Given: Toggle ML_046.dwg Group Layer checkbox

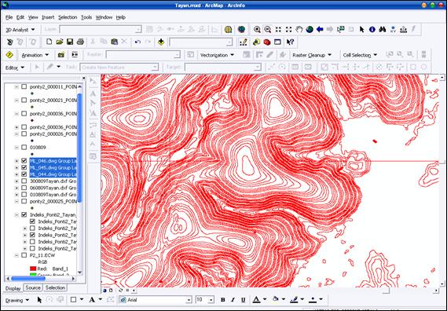Looking at the screenshot, I should [x=24, y=161].
